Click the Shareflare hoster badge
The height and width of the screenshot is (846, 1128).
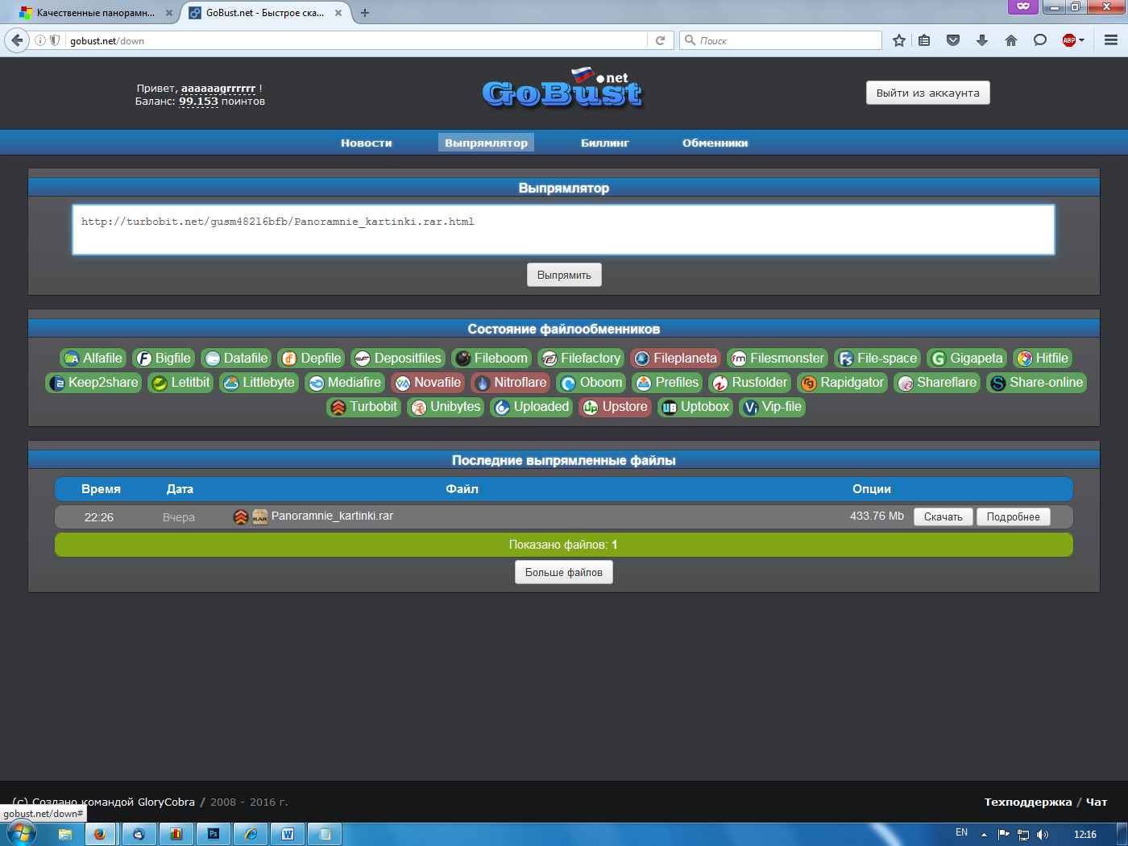coord(937,383)
